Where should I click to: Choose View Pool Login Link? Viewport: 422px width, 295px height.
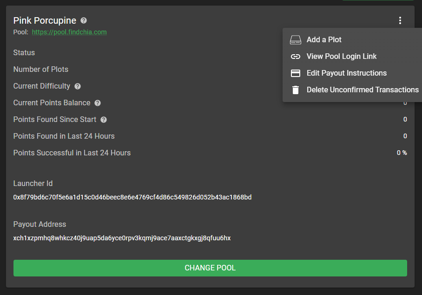(x=342, y=57)
